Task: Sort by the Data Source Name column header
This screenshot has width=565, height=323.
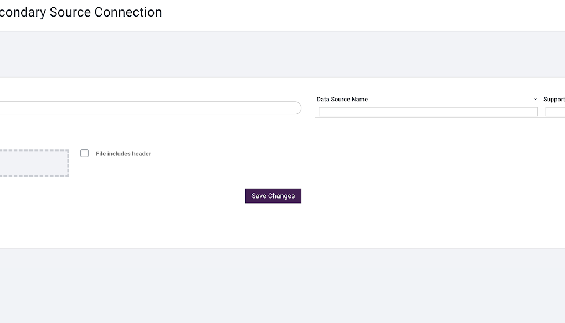Action: (342, 99)
